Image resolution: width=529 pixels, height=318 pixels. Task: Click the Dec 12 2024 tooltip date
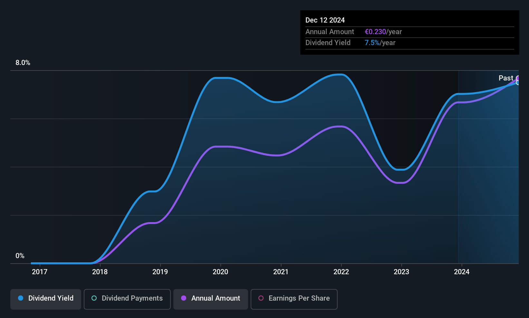pos(325,20)
